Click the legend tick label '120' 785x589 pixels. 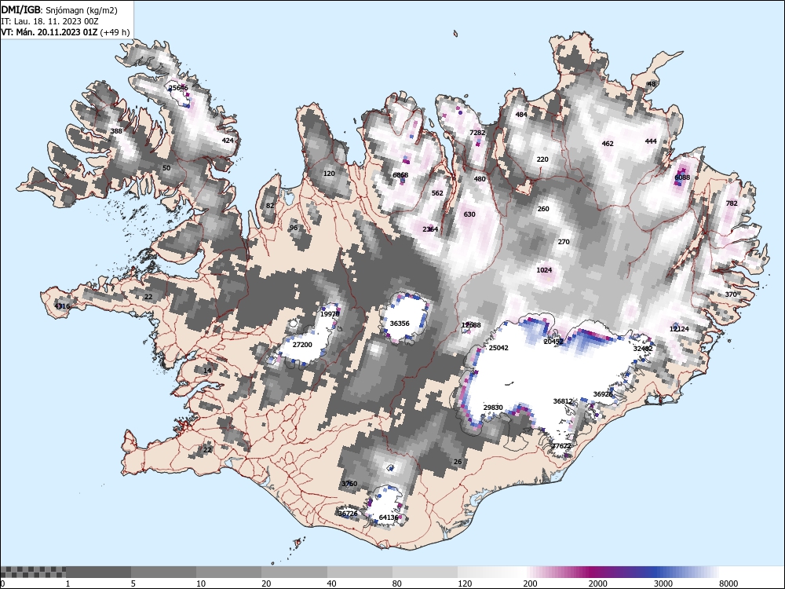[x=465, y=584]
